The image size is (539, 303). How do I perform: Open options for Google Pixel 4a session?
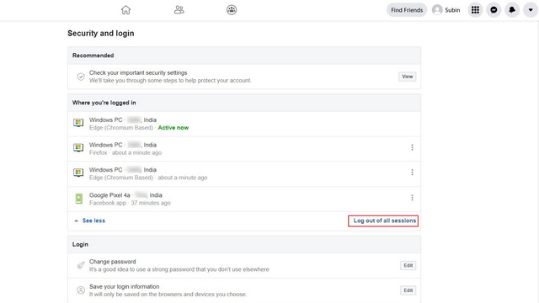pyautogui.click(x=412, y=198)
